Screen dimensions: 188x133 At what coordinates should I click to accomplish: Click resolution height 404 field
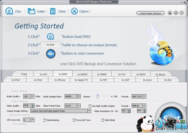tap(140, 111)
